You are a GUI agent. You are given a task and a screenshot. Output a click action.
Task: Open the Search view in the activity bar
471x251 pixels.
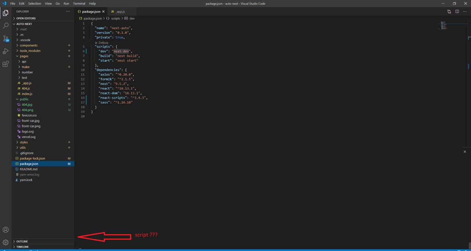[6, 26]
